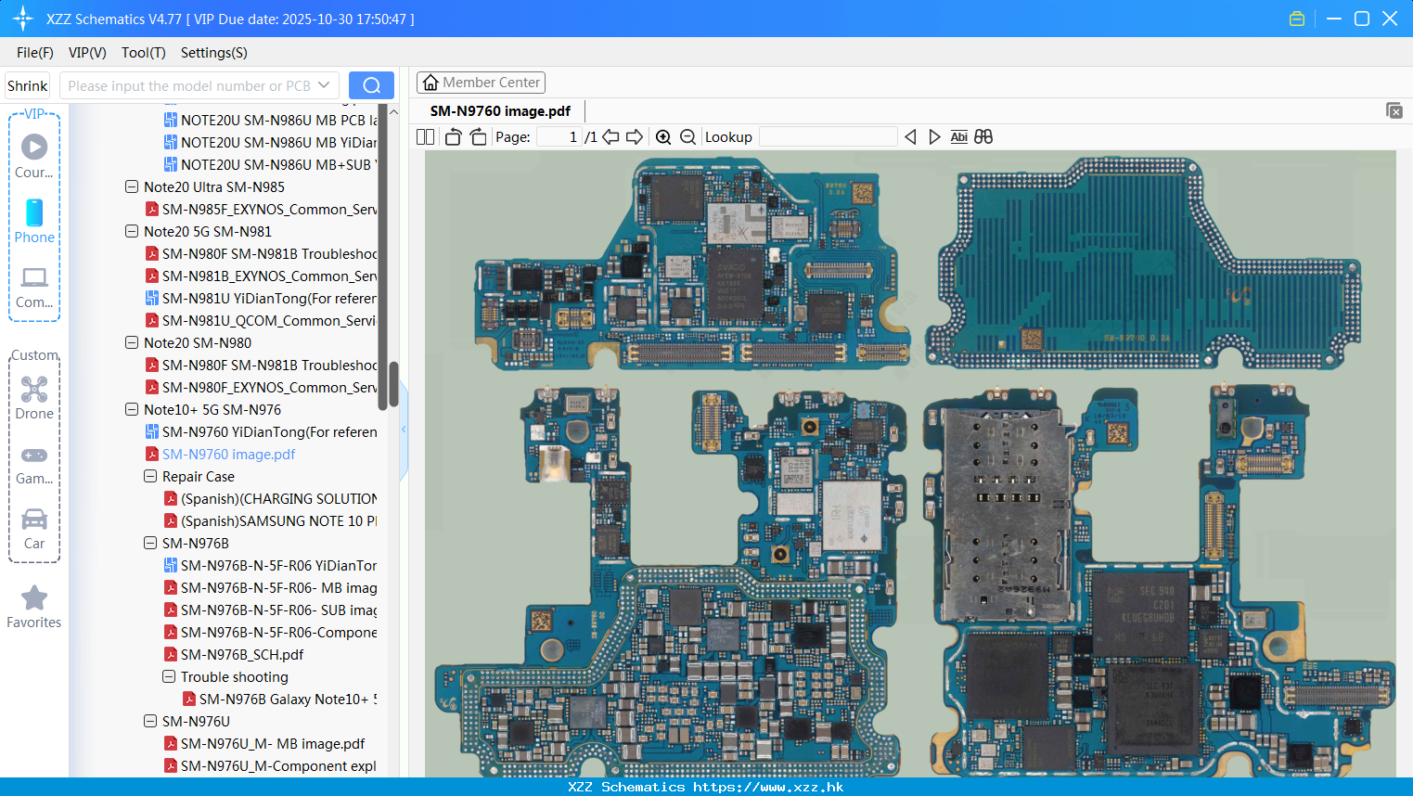
Task: Click scroll-up arrow of tree panel
Action: point(393,112)
